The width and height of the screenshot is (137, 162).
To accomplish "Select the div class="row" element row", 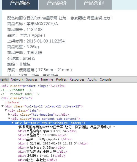I will click(17, 98).
